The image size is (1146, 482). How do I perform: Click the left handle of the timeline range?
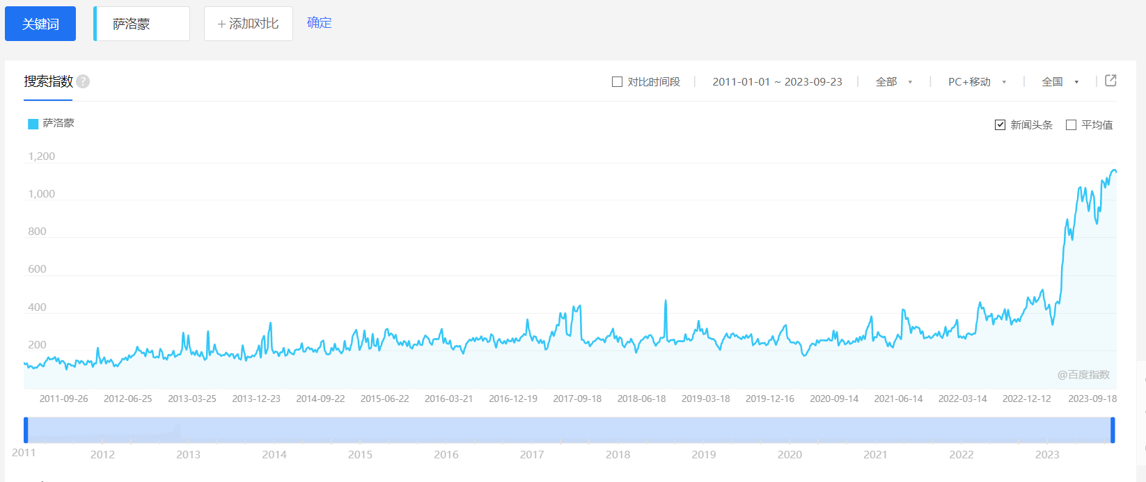(26, 430)
